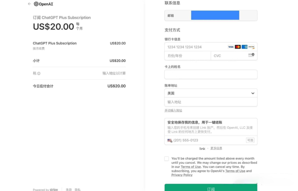The height and width of the screenshot is (191, 298).
Task: Click the American Express icon
Action: pyautogui.click(x=244, y=47)
